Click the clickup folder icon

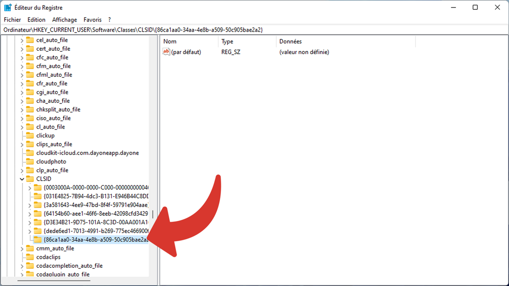pyautogui.click(x=30, y=135)
